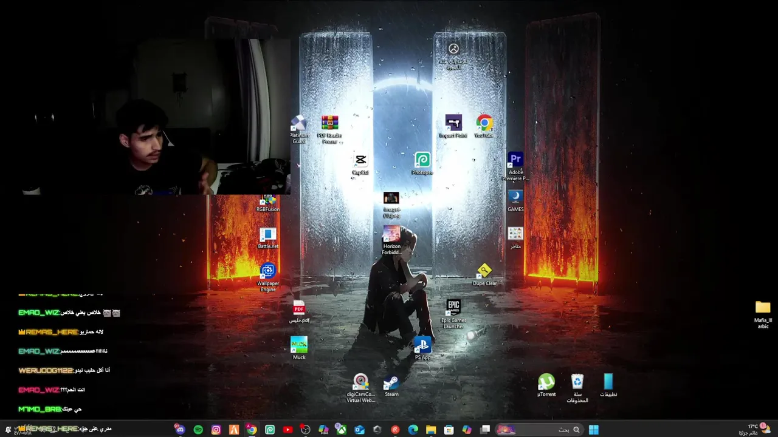This screenshot has height=437, width=778.
Task: Launch Horizon Forbidden West desktop icon
Action: 391,240
